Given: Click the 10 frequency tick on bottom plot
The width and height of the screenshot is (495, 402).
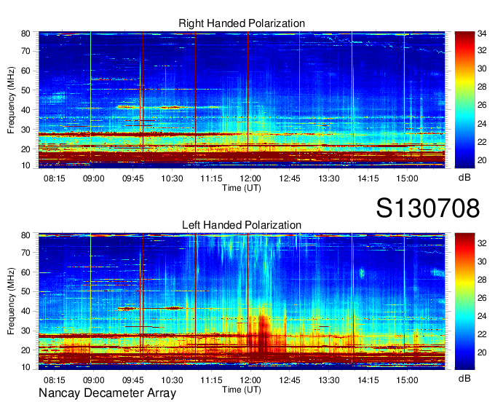Looking at the screenshot, I should click(x=25, y=367).
